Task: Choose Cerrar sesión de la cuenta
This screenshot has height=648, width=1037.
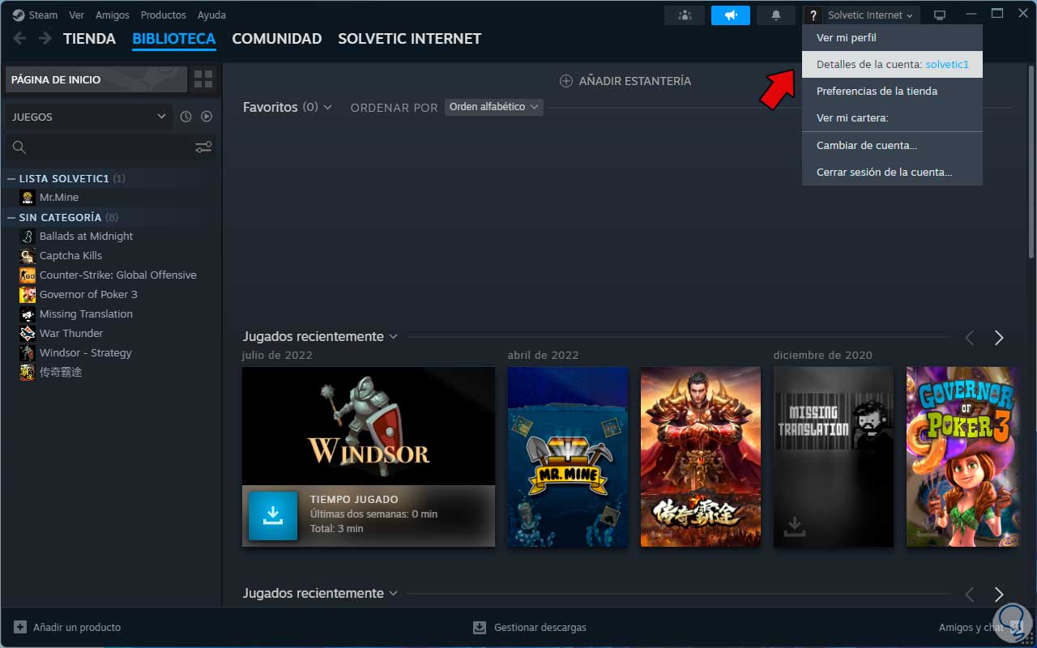Action: [x=892, y=172]
